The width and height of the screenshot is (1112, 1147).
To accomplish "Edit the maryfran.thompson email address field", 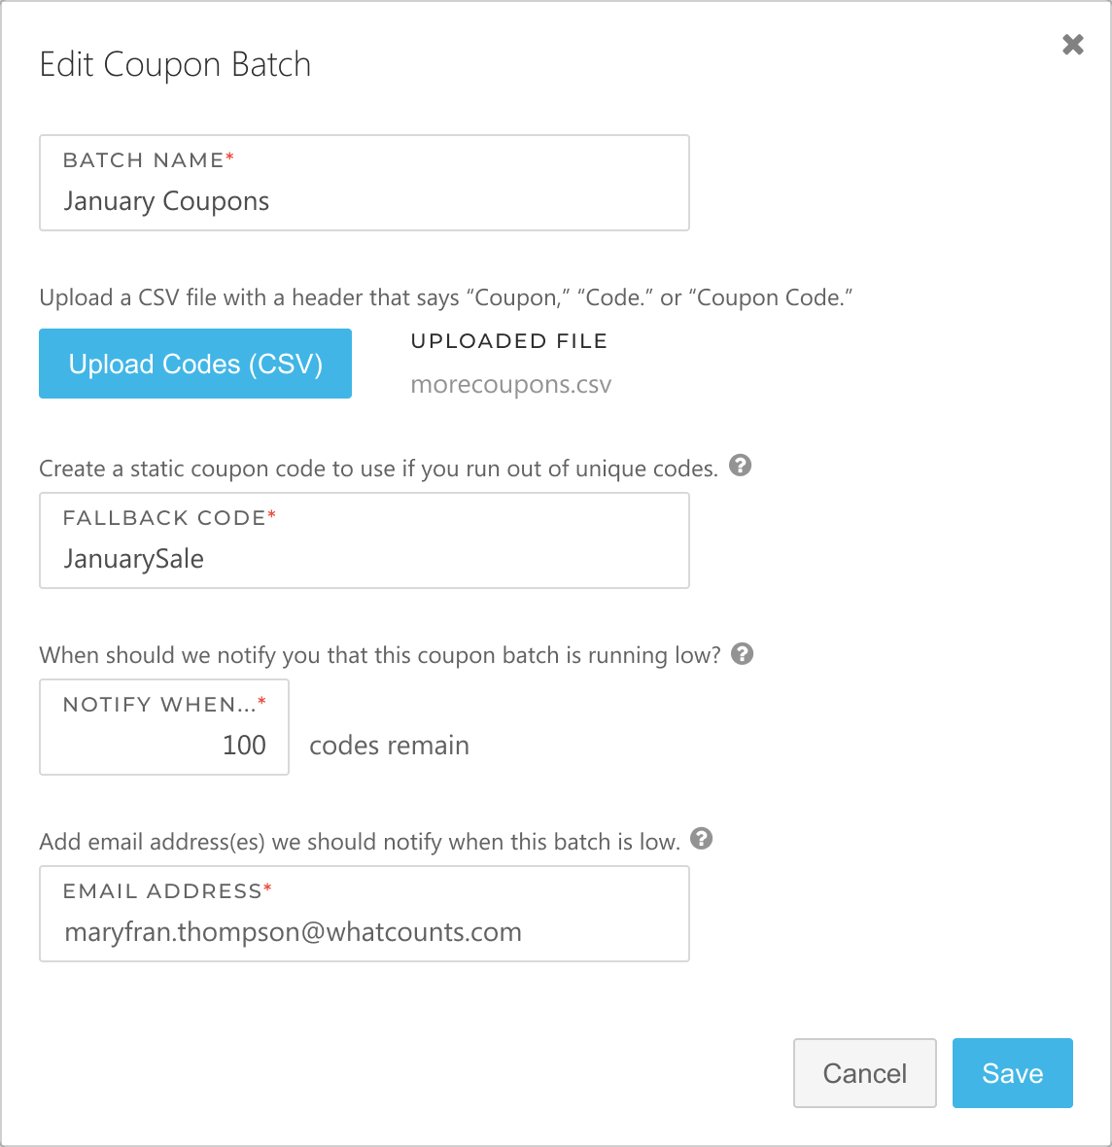I will (x=364, y=933).
